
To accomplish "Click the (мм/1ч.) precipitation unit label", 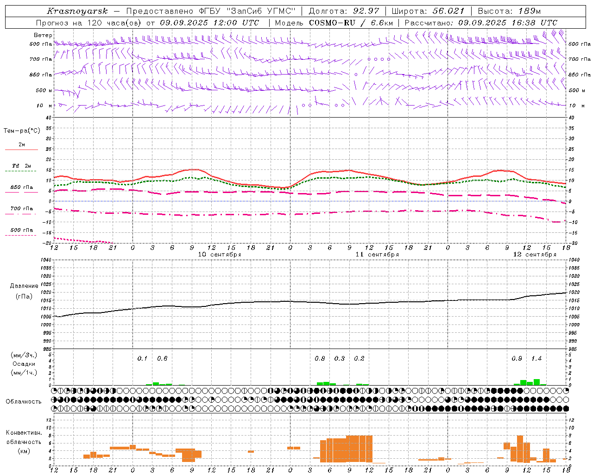I will 24,373.
